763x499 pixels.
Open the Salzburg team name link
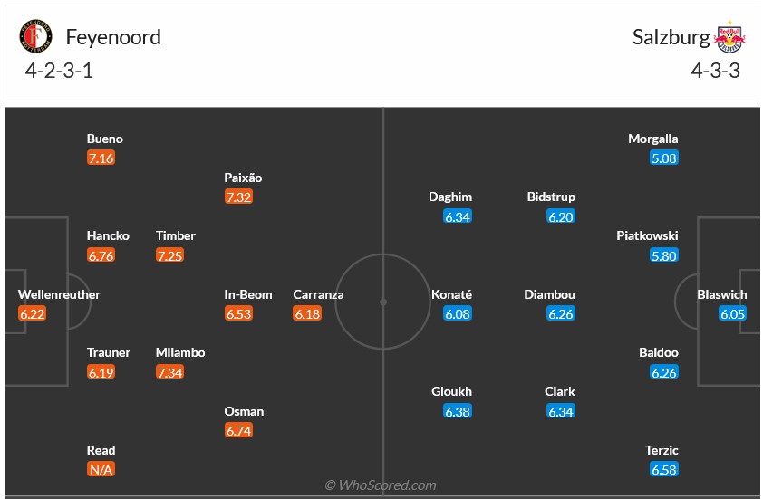tap(671, 37)
